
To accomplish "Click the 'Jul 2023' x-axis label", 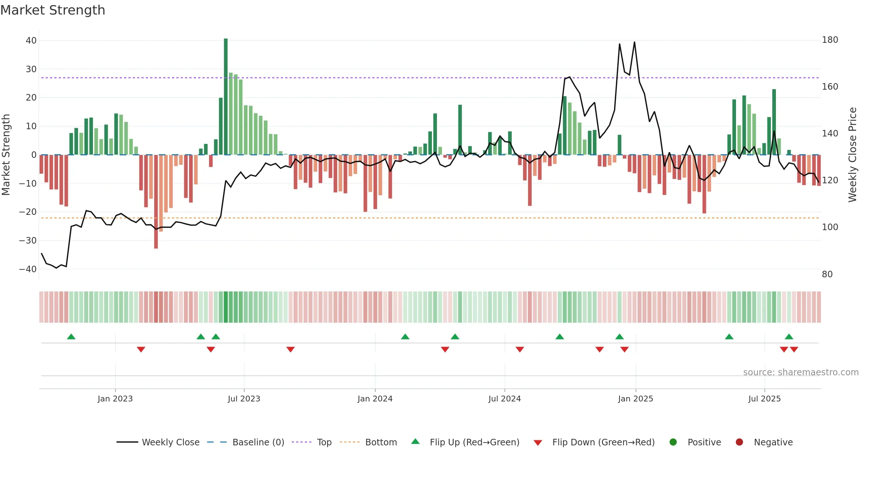I will point(244,399).
